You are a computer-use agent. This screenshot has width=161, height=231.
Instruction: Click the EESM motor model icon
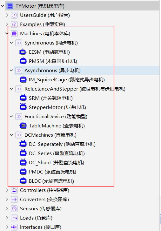coord(23,52)
